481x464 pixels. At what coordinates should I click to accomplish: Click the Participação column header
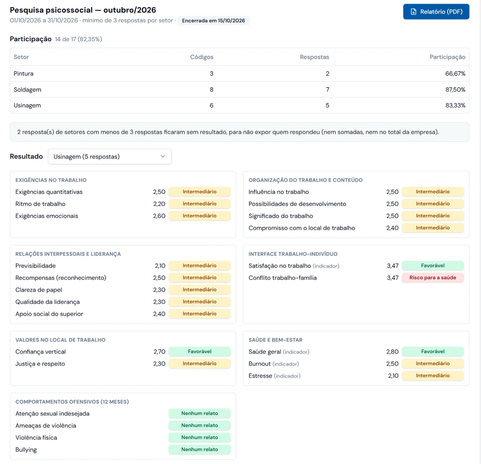coord(447,57)
